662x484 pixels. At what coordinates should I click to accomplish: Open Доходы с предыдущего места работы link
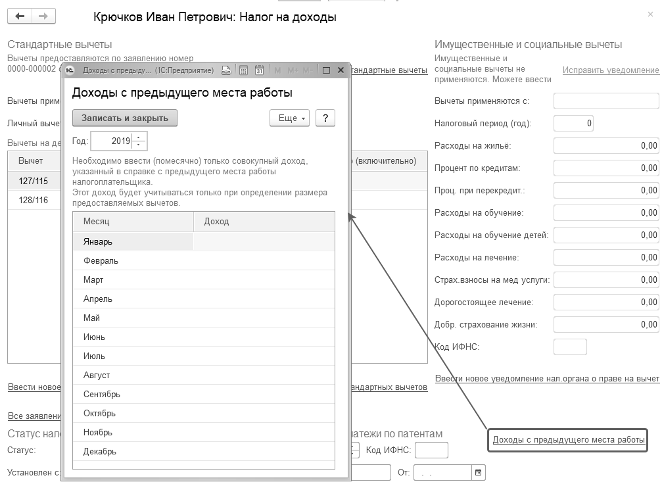point(569,440)
